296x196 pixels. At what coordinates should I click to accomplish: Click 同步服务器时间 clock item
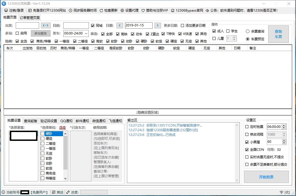pyautogui.click(x=83, y=10)
